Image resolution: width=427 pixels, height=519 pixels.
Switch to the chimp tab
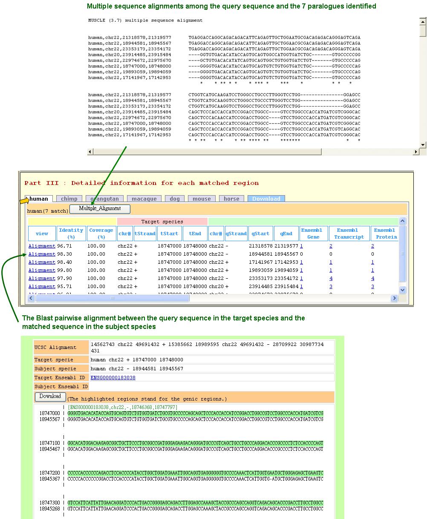[69, 199]
